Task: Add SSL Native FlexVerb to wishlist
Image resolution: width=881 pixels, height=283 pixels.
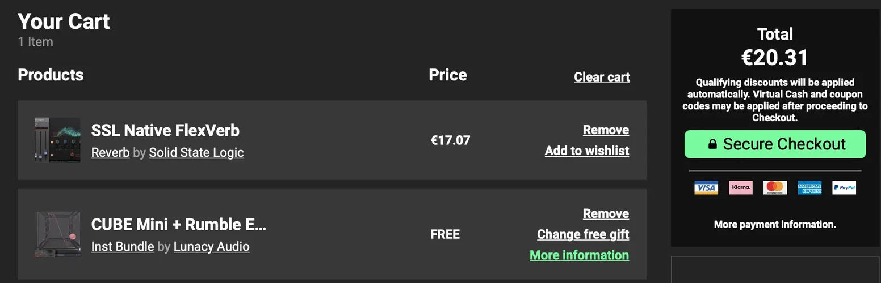Action: [587, 151]
